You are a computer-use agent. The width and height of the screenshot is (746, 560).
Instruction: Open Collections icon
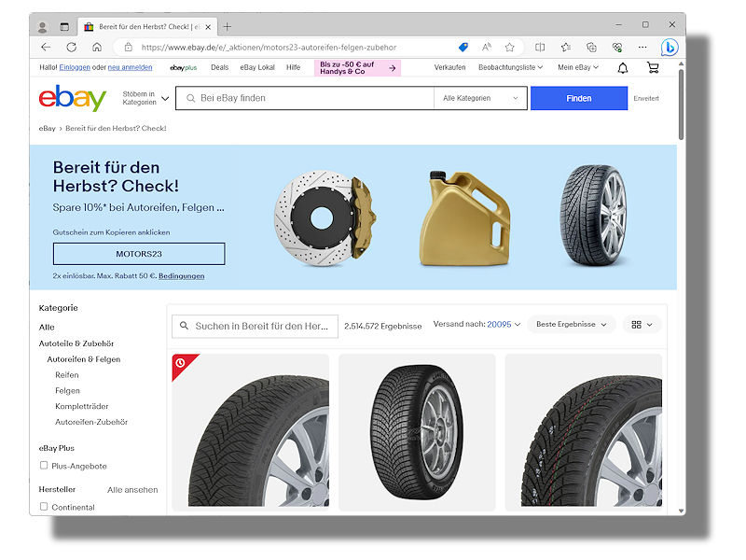[591, 48]
